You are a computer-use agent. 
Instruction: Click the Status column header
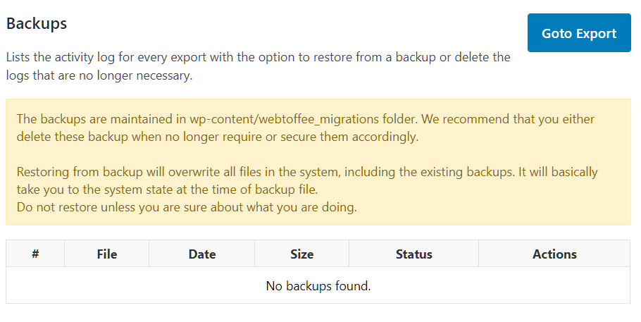pyautogui.click(x=413, y=254)
